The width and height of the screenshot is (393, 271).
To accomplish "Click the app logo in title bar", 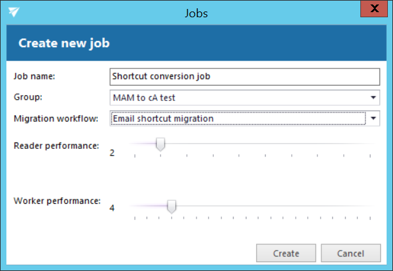I will point(14,12).
